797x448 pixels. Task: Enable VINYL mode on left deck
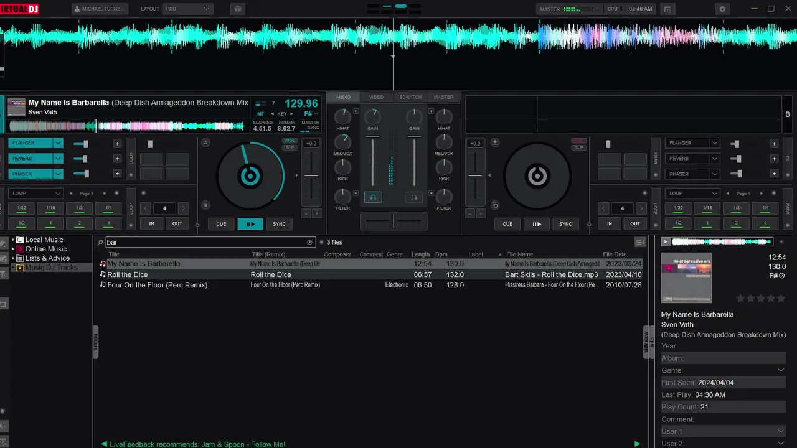point(290,141)
